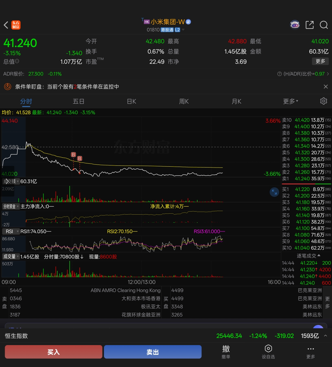Close the 条件单盯盘 notification bar
This screenshot has width=332, height=367.
326,87
